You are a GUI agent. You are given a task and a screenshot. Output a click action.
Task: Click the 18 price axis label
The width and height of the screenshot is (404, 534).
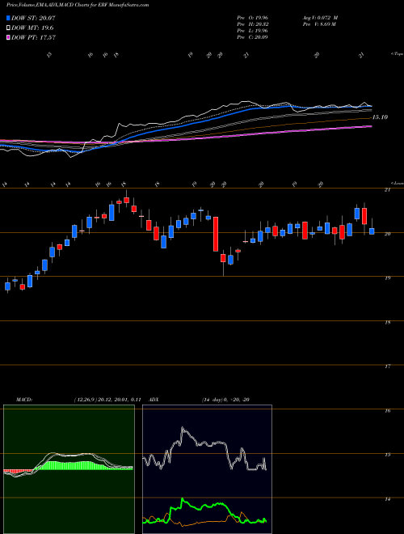tap(387, 322)
